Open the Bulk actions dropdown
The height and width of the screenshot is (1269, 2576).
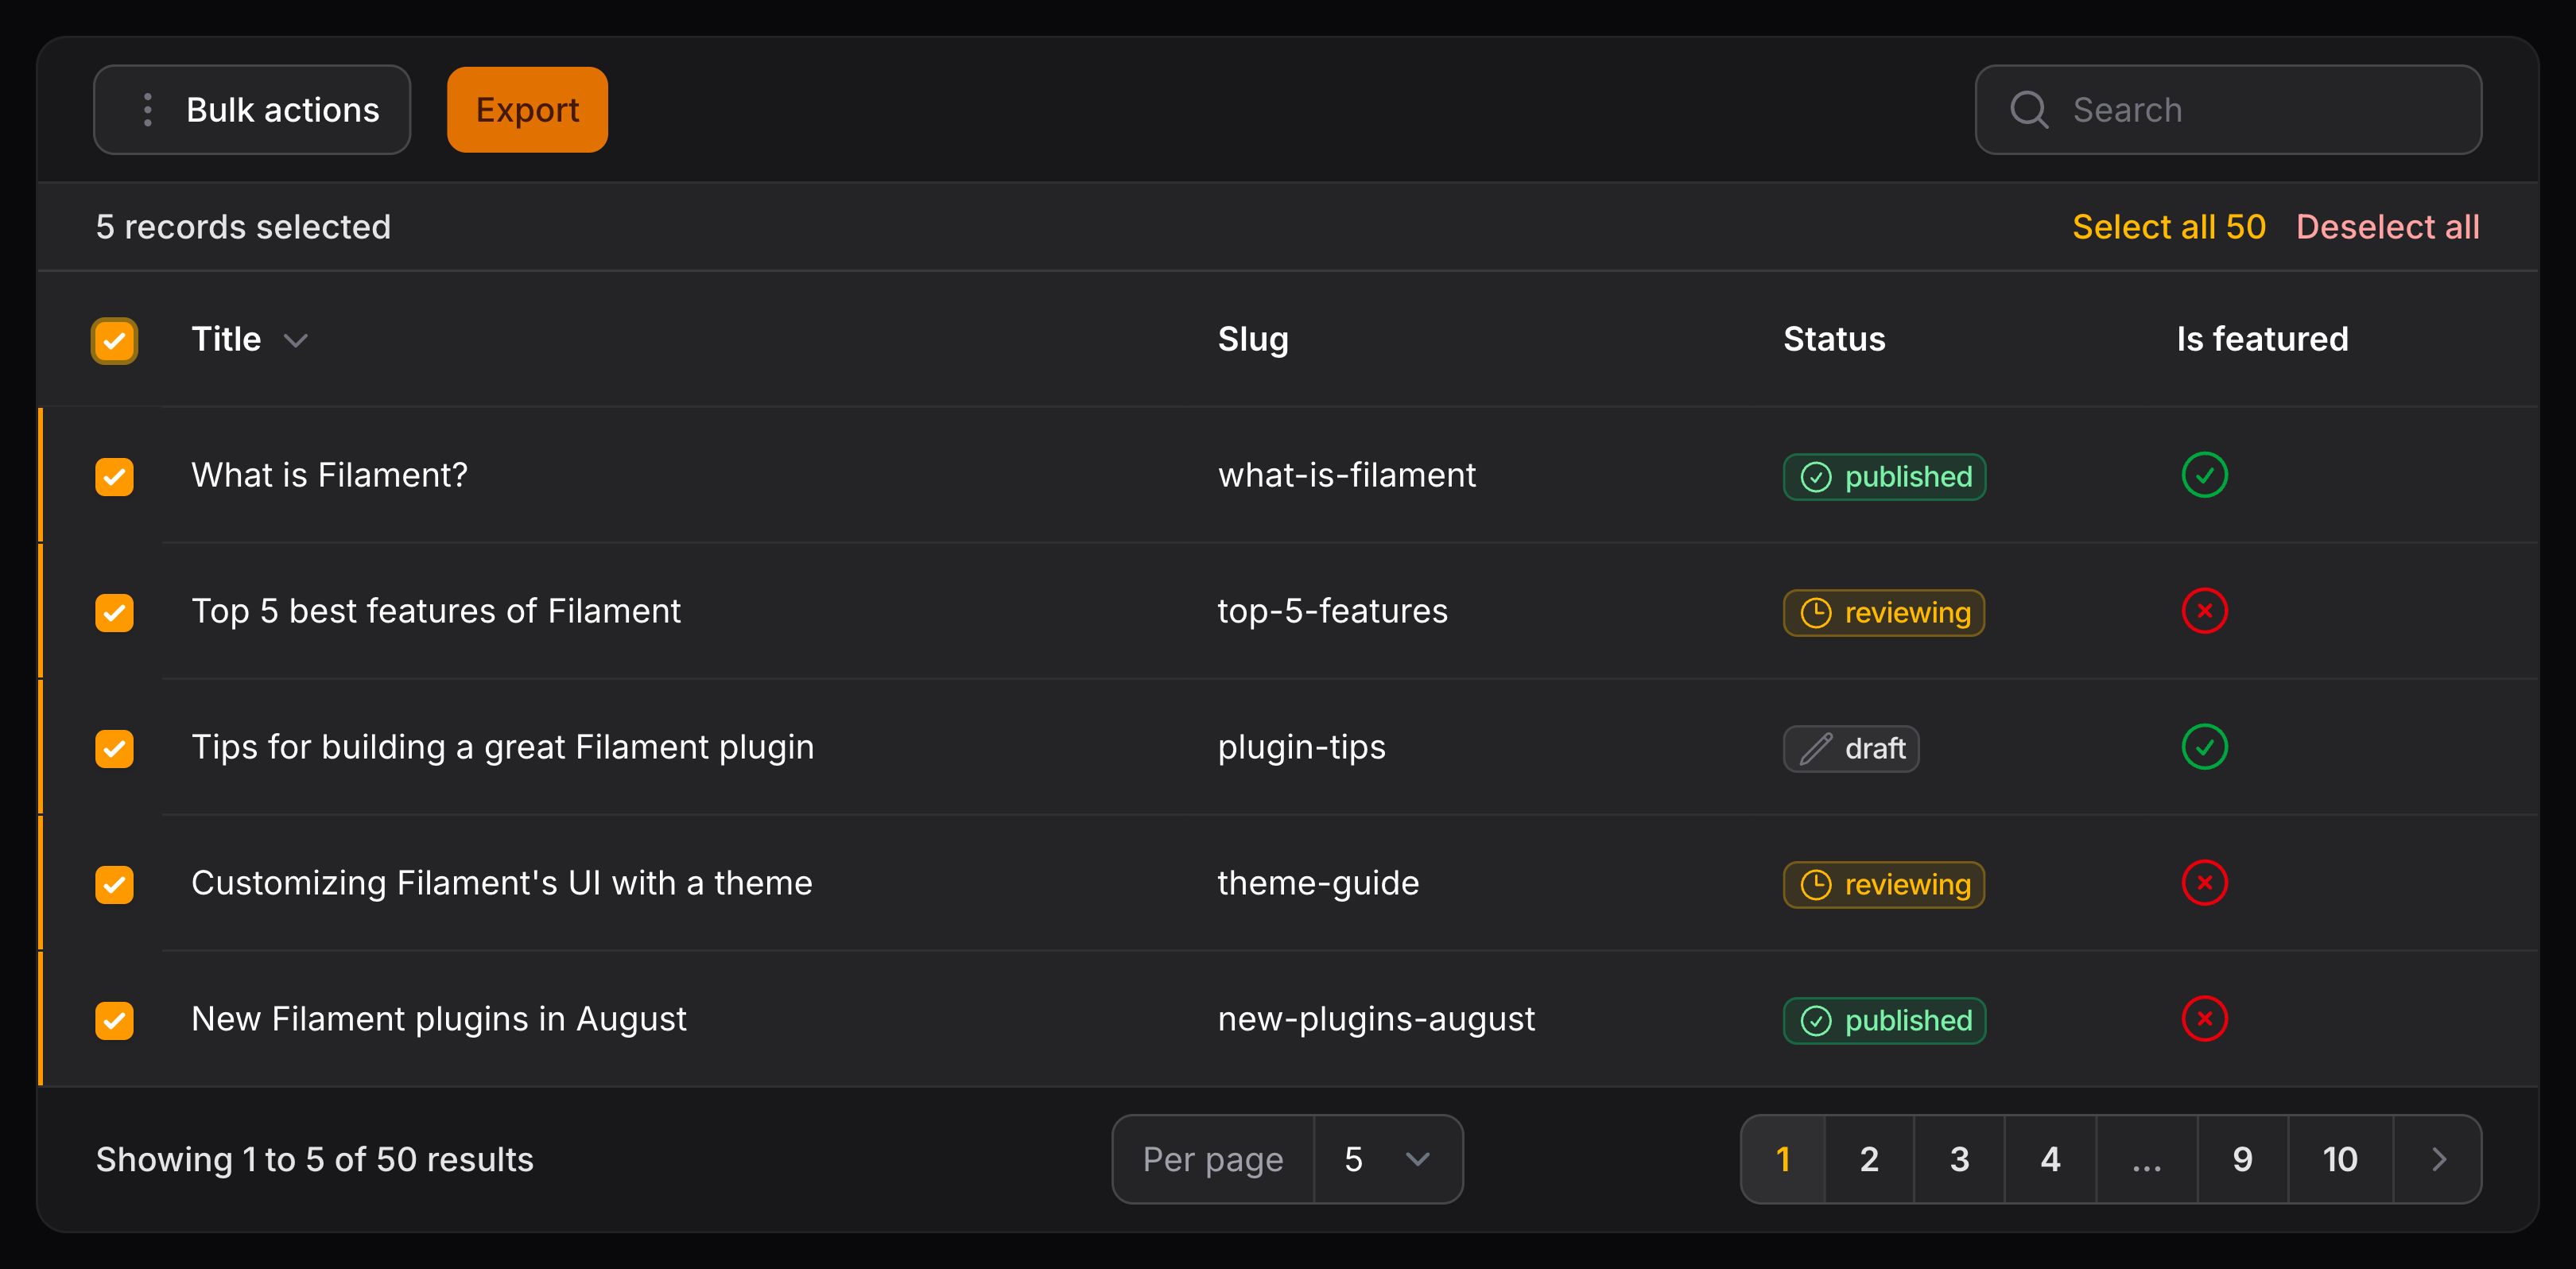point(252,110)
